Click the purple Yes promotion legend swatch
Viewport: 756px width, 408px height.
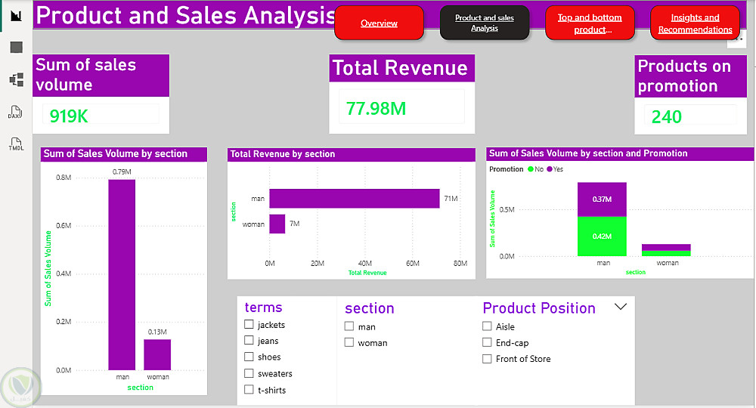coord(550,169)
